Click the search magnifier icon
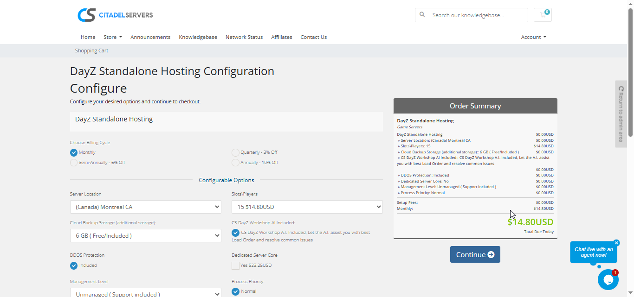This screenshot has height=297, width=634. point(422,15)
